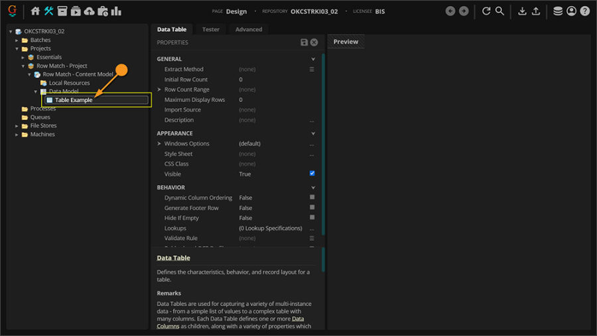Uncheck the Visible property checkbox
Image resolution: width=597 pixels, height=336 pixels.
[312, 174]
